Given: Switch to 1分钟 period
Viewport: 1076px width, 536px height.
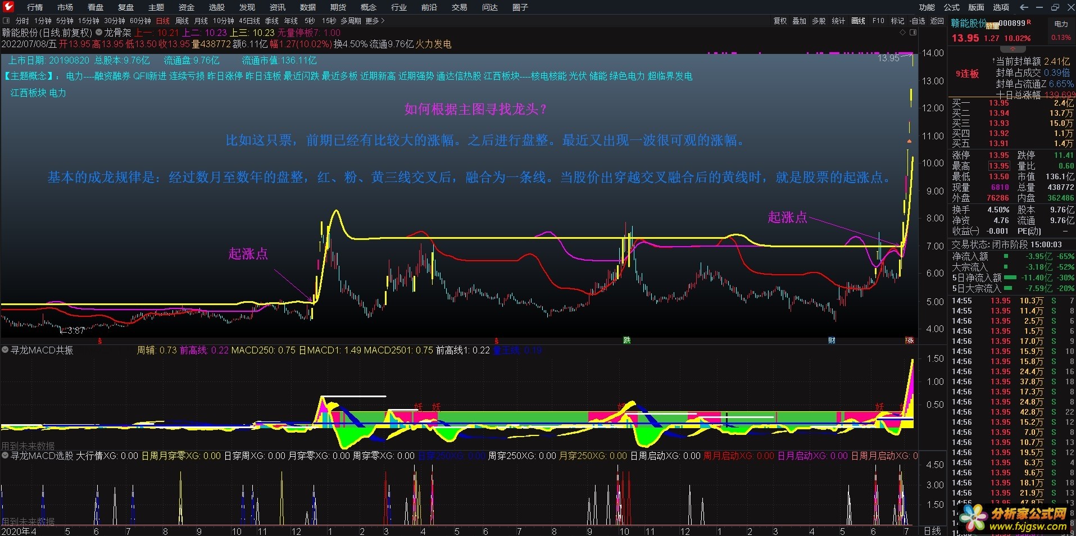Looking at the screenshot, I should (43, 21).
